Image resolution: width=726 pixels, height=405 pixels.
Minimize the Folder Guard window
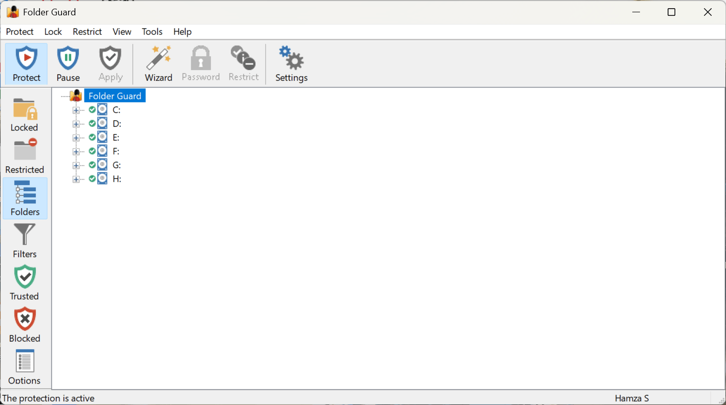[636, 12]
